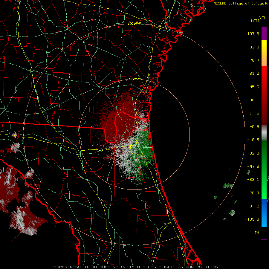Click the -63.1 velocity scale value
This screenshot has width=269, height=269.
coord(253,180)
